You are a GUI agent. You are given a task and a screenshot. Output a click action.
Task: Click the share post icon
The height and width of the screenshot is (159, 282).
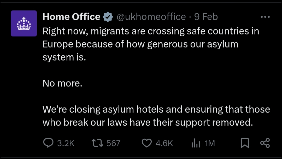click(265, 143)
